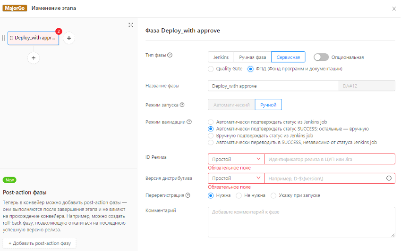Select Вручную подтверждать статус из Jenkins job

[x=211, y=136]
